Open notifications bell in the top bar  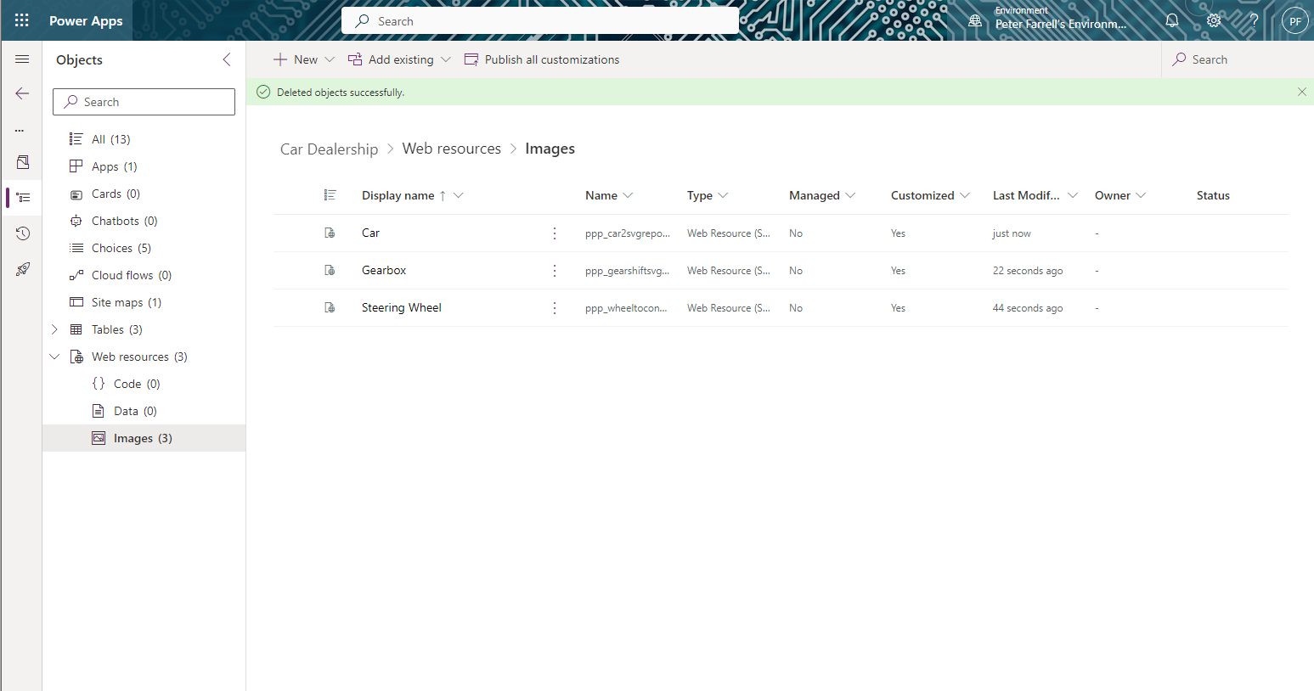coord(1172,20)
